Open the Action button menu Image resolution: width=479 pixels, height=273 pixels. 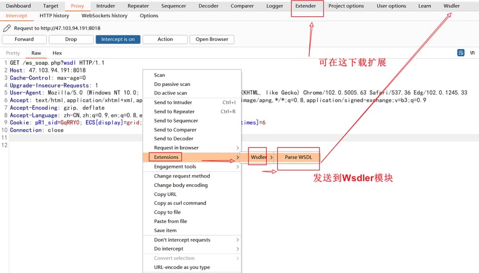165,39
